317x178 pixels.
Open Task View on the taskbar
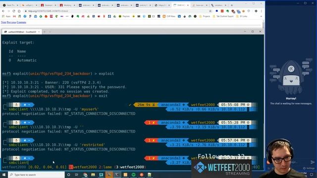point(77,175)
